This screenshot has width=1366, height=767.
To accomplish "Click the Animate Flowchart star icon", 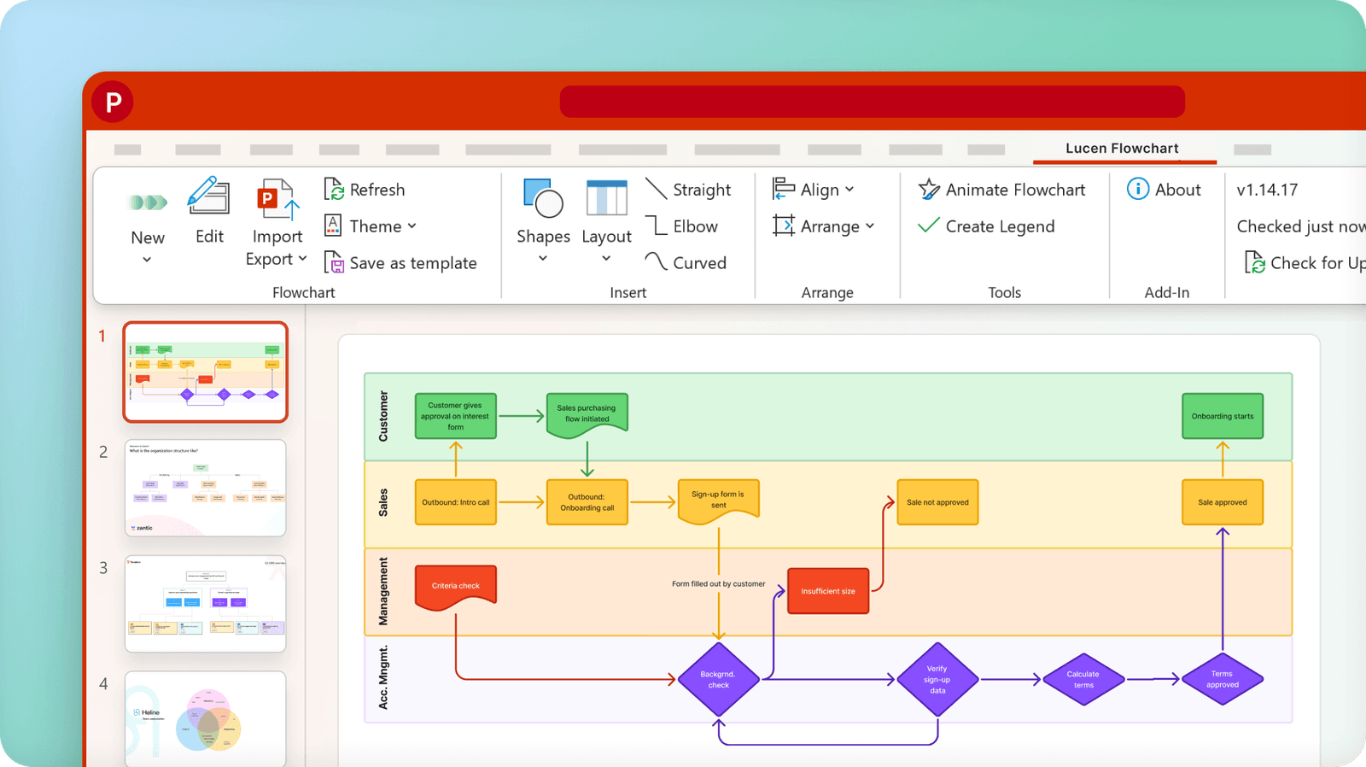I will pyautogui.click(x=929, y=189).
